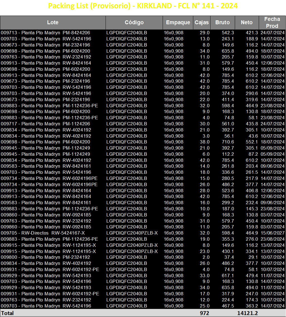Click the Código column header
The width and height of the screenshot is (286, 317).
134,23
